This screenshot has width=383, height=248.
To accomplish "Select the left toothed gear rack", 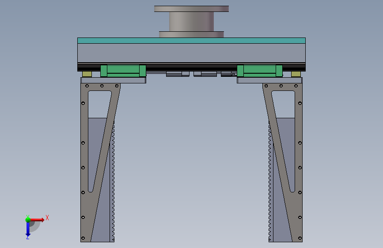I will coord(113,180).
